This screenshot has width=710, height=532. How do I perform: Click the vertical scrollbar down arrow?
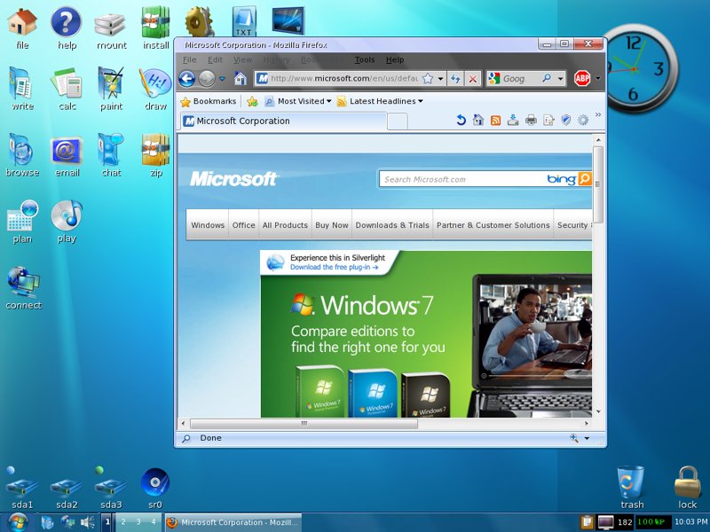[x=598, y=411]
